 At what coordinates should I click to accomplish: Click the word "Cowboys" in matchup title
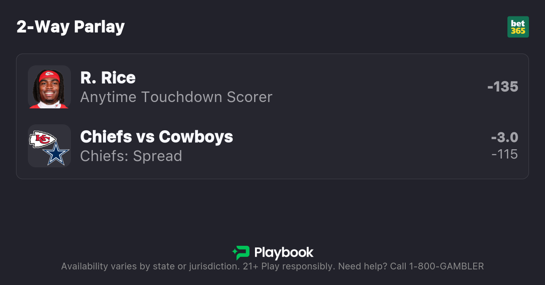(196, 137)
